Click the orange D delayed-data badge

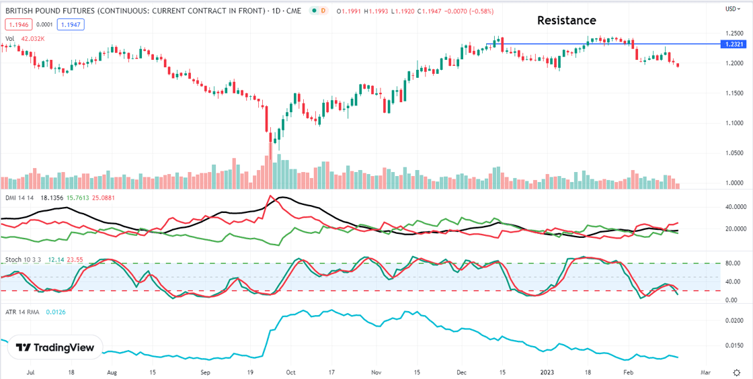click(323, 10)
